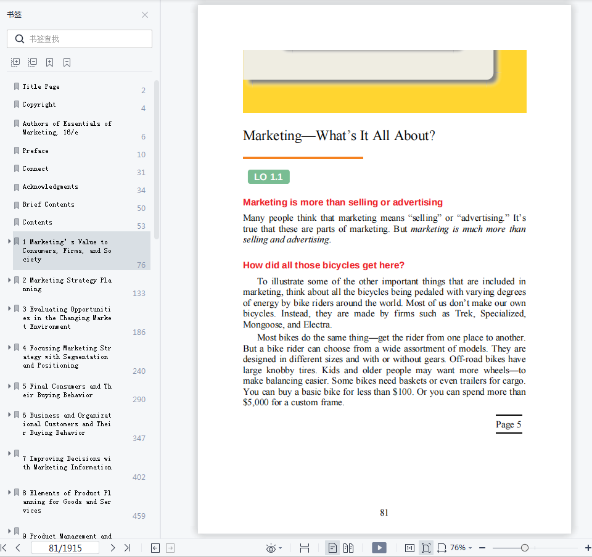Toggle continuous scrolling icon
592x557 pixels.
304,548
